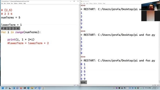Screen dimensions: 160x90
Task: Minimize the editor window
Action: click(x=70, y=1)
